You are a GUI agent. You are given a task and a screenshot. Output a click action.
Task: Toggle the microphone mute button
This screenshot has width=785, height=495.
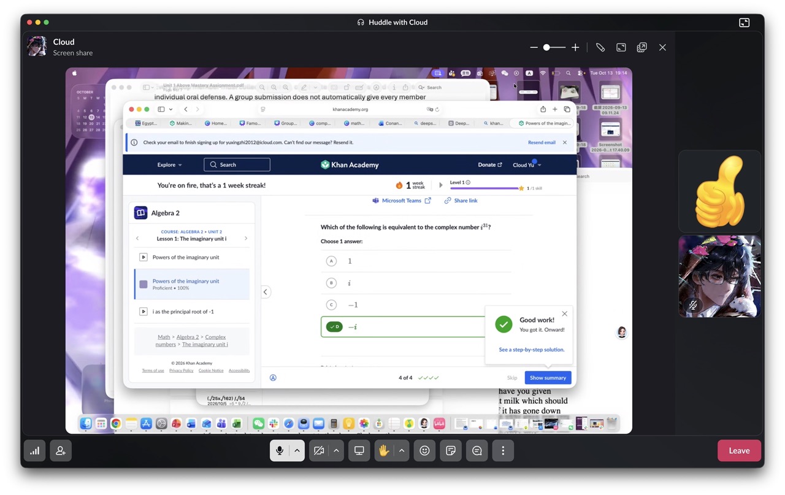(280, 451)
